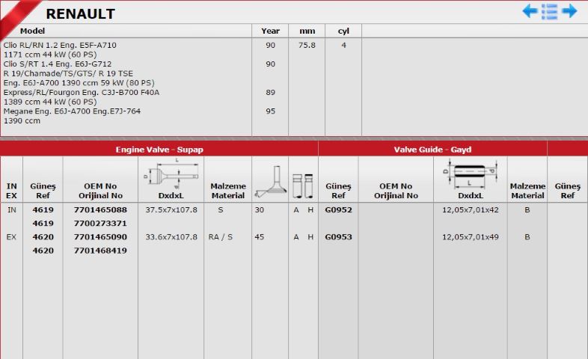Select the RENAULT brand heading
The height and width of the screenshot is (359, 588).
[80, 14]
